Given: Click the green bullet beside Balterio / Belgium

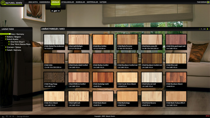Looking at the screenshot, I should (x=6, y=37).
